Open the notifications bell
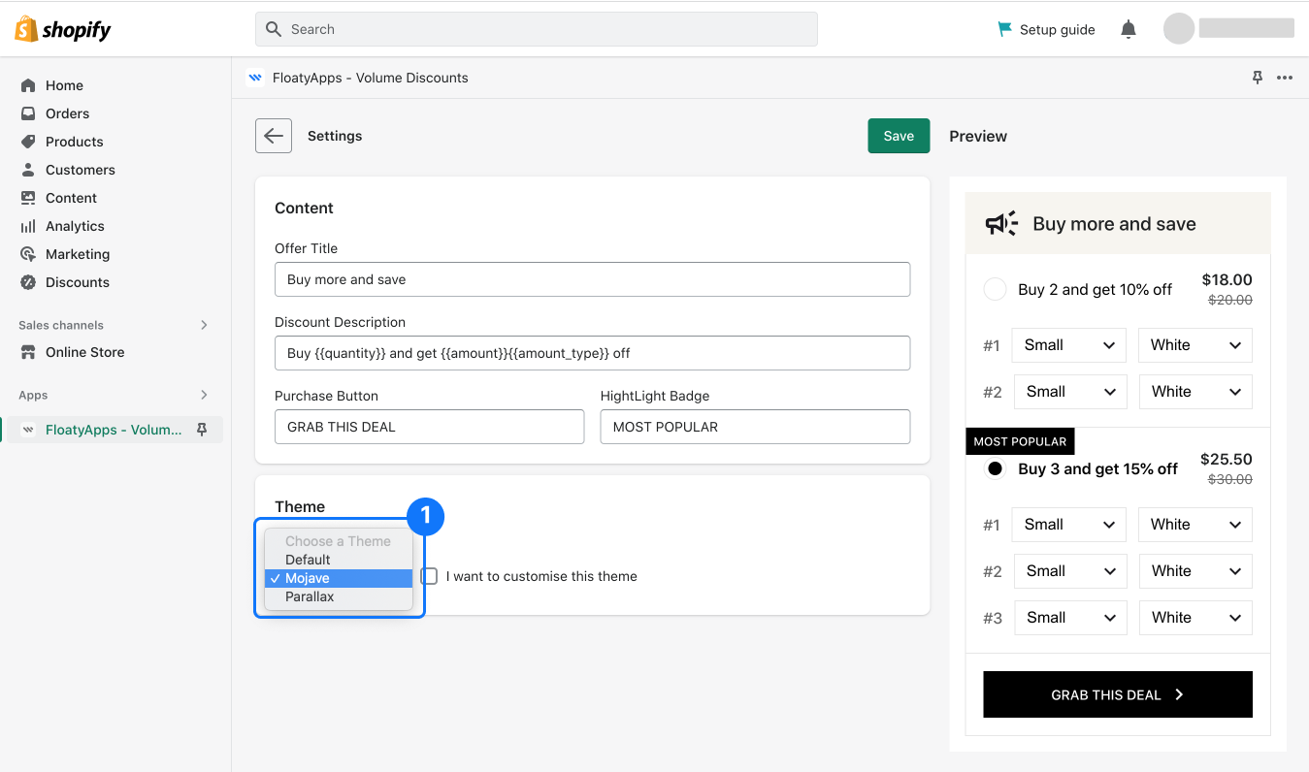Screen dimensions: 1309x772 click(1129, 29)
